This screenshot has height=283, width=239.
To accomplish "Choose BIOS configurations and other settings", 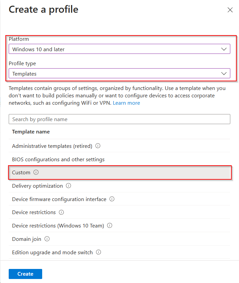I will [58, 159].
